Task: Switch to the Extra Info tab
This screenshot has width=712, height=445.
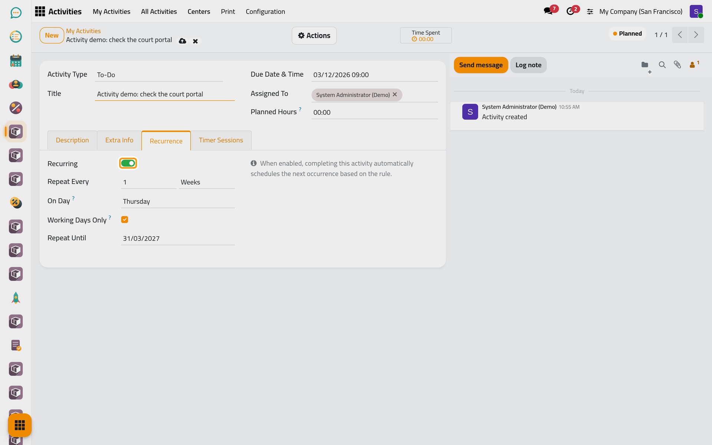Action: point(119,140)
